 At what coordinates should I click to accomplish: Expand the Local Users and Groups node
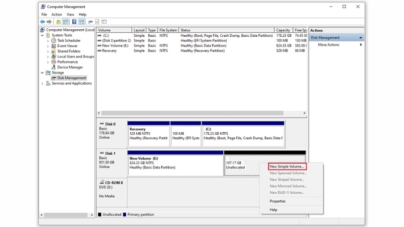pyautogui.click(x=48, y=56)
